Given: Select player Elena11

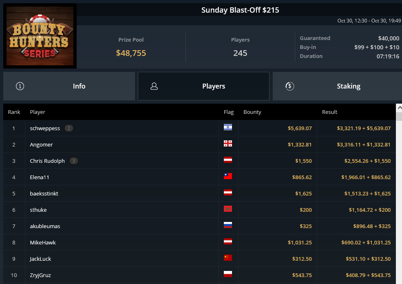Looking at the screenshot, I should 40,177.
